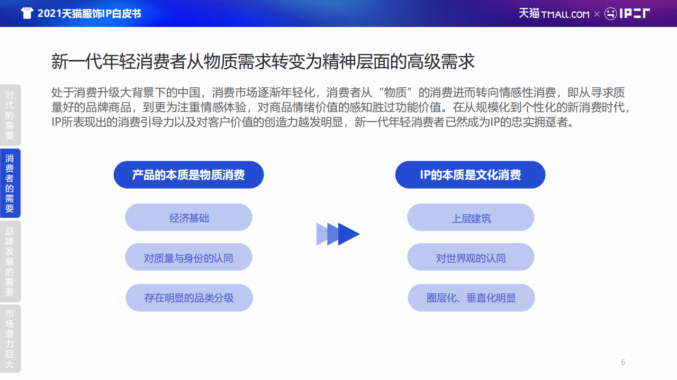Click the smallest translucent arrow in the arrow group
Viewport: 677px width, 380px height.
click(320, 234)
